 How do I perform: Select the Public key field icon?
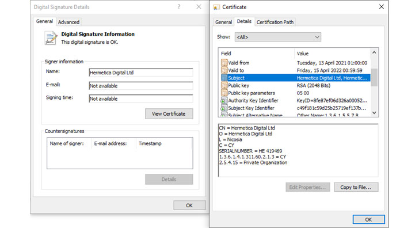pyautogui.click(x=224, y=86)
